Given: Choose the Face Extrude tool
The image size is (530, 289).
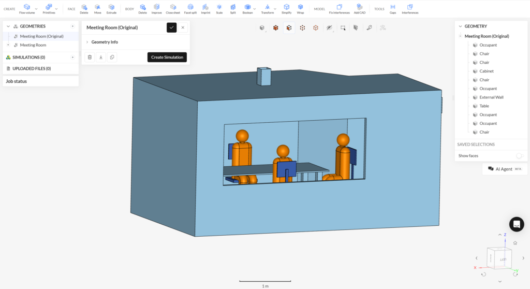Looking at the screenshot, I should [x=111, y=9].
